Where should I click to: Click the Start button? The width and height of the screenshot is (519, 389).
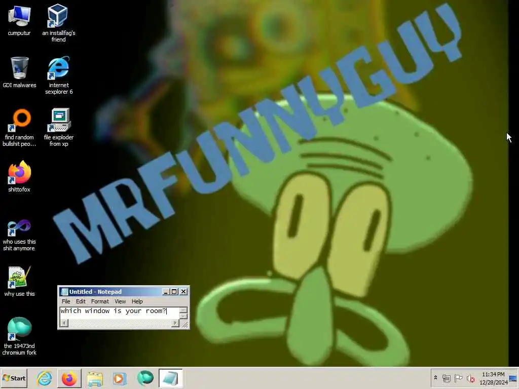(14, 378)
